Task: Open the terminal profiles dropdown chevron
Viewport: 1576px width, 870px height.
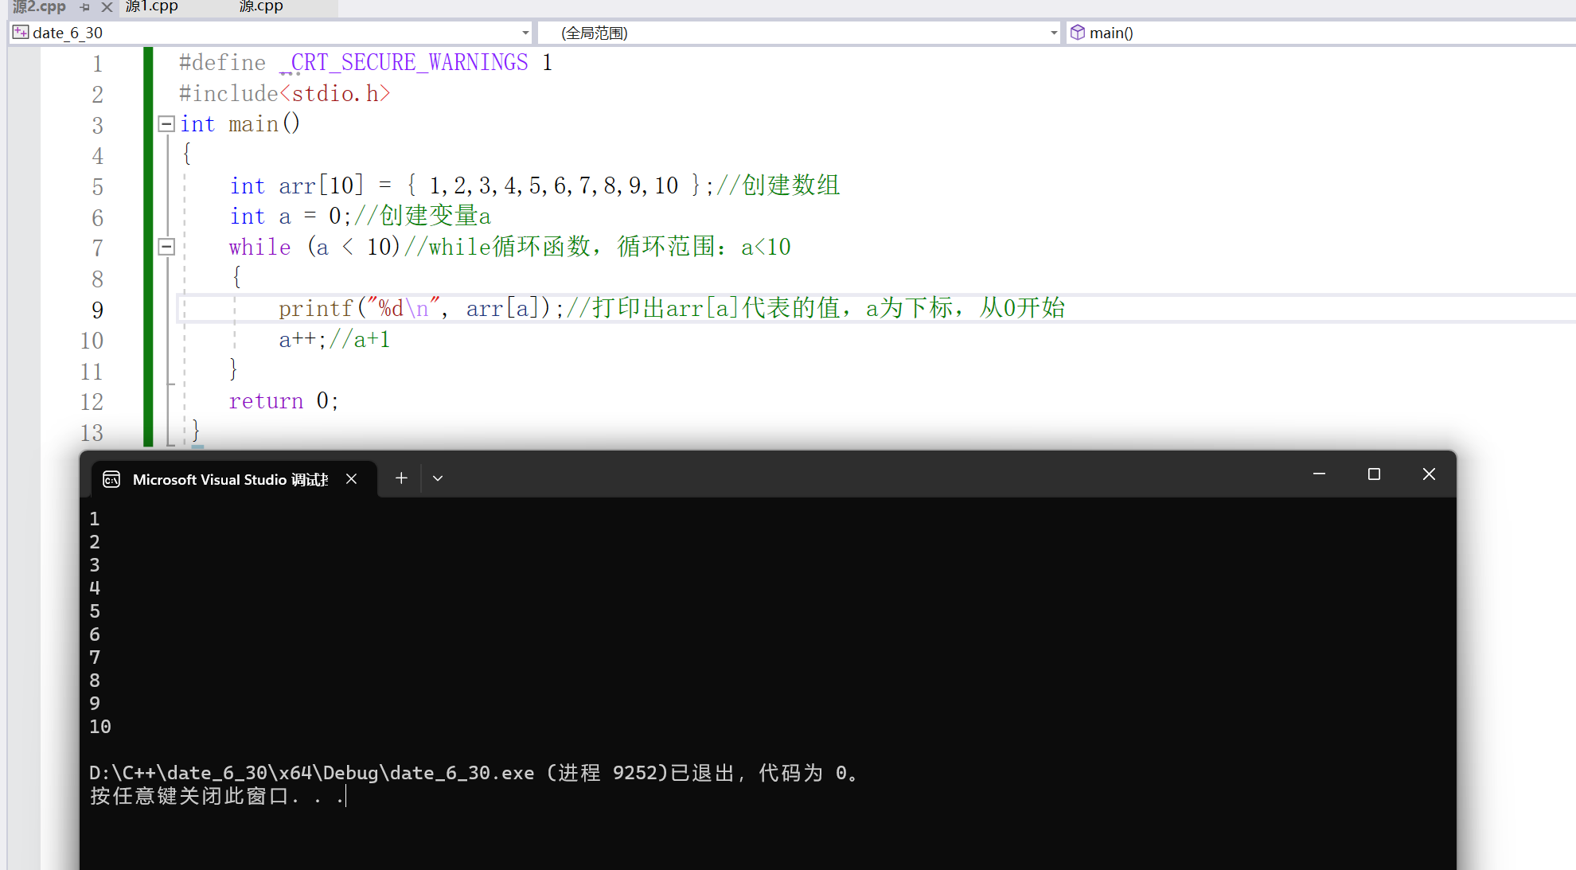Action: pos(438,478)
